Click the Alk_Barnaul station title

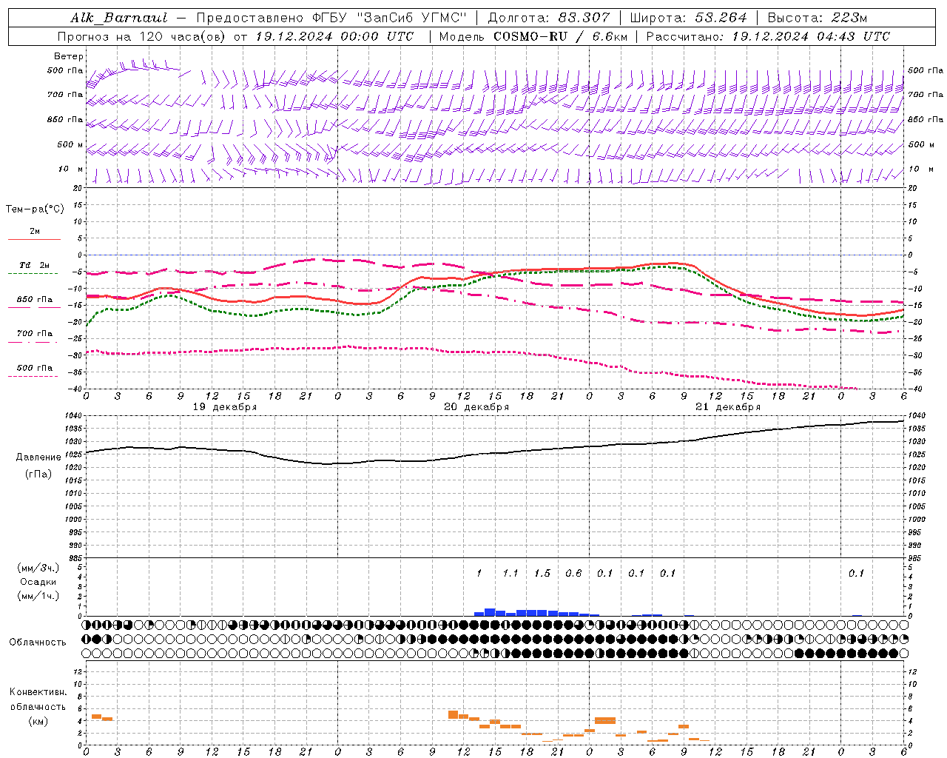[x=119, y=18]
